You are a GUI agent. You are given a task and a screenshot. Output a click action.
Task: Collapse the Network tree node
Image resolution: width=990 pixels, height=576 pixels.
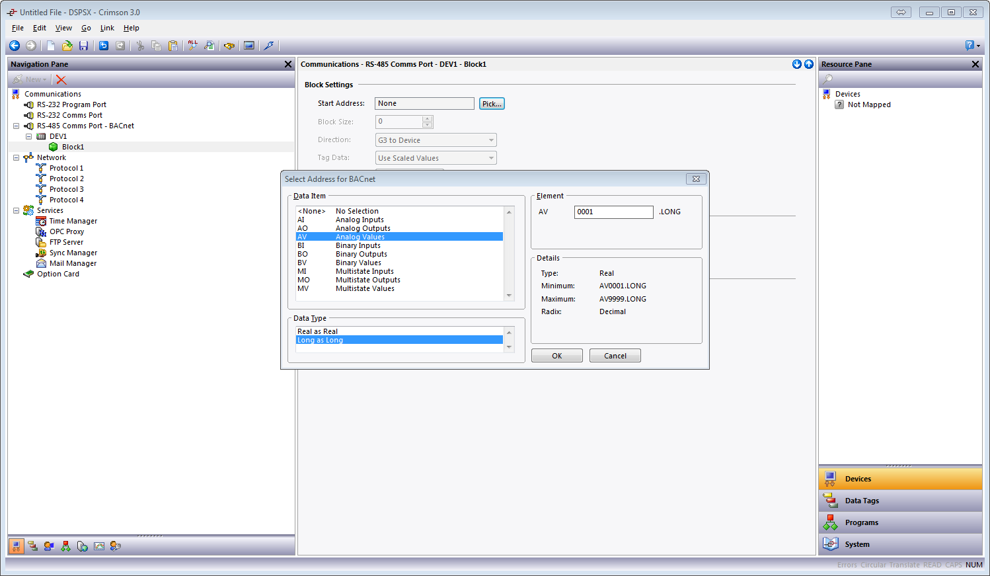tap(16, 157)
